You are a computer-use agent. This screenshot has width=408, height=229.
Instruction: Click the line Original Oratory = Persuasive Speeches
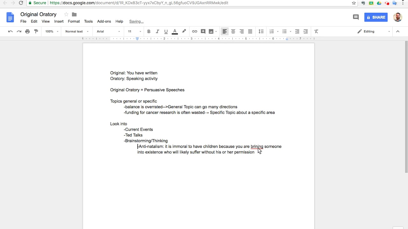(x=147, y=90)
